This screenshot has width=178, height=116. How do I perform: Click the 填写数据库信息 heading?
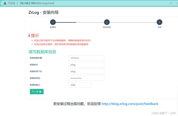[x=42, y=52]
